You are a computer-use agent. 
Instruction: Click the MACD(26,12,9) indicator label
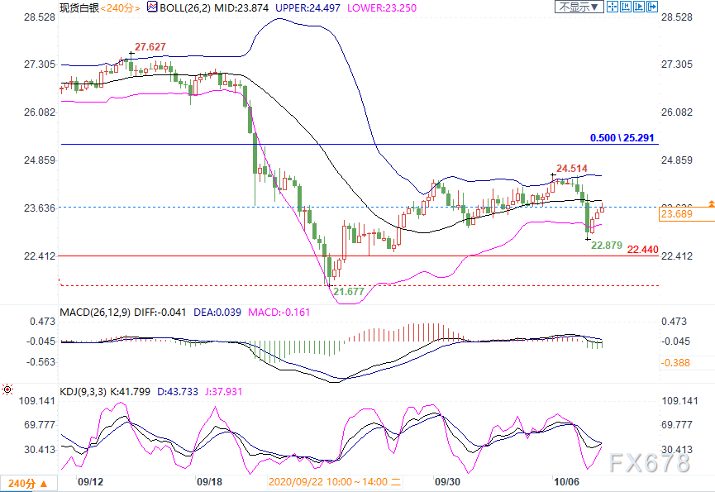(95, 313)
